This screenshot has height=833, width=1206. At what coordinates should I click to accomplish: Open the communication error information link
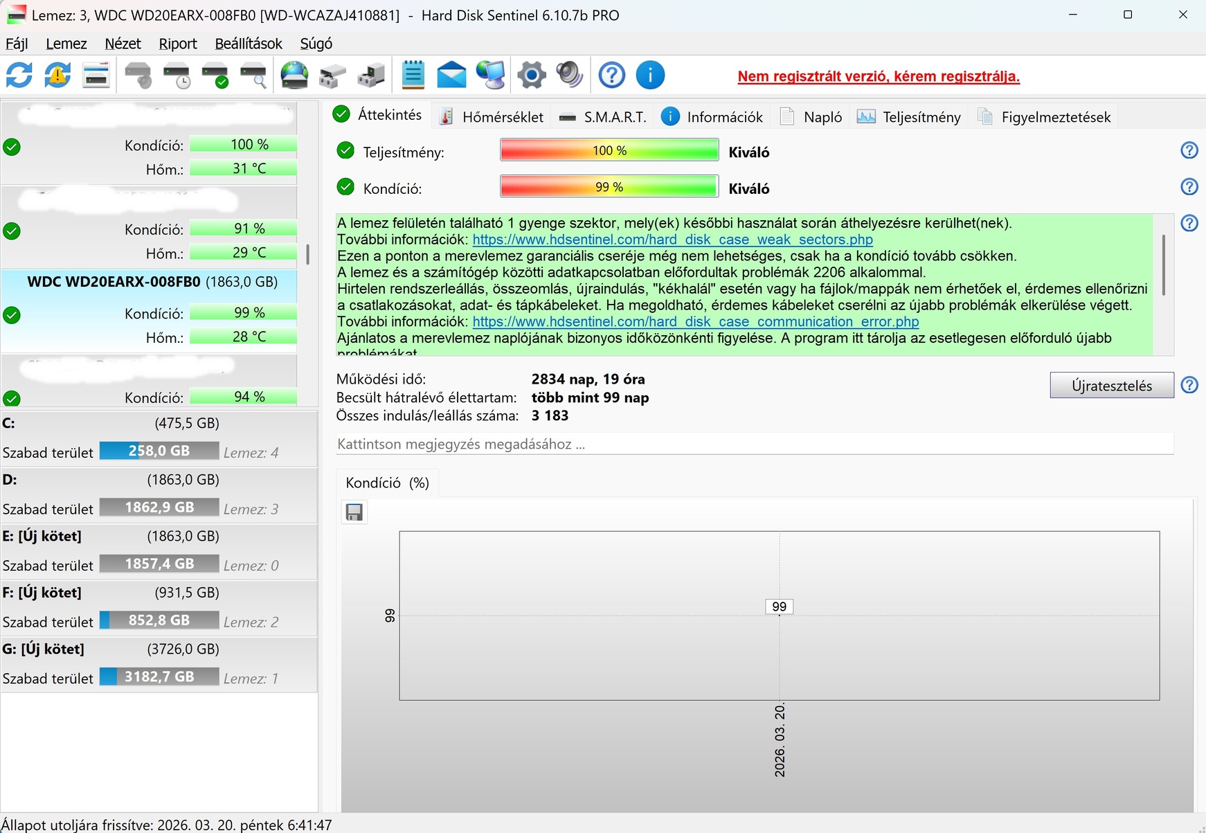(696, 321)
